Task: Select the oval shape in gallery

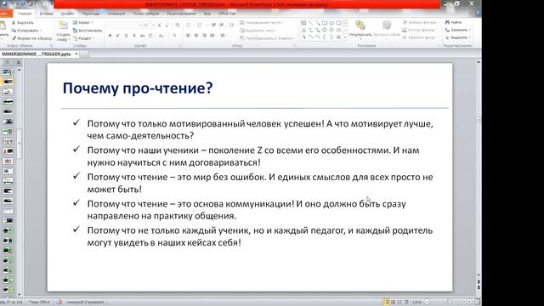Action: pyautogui.click(x=331, y=23)
